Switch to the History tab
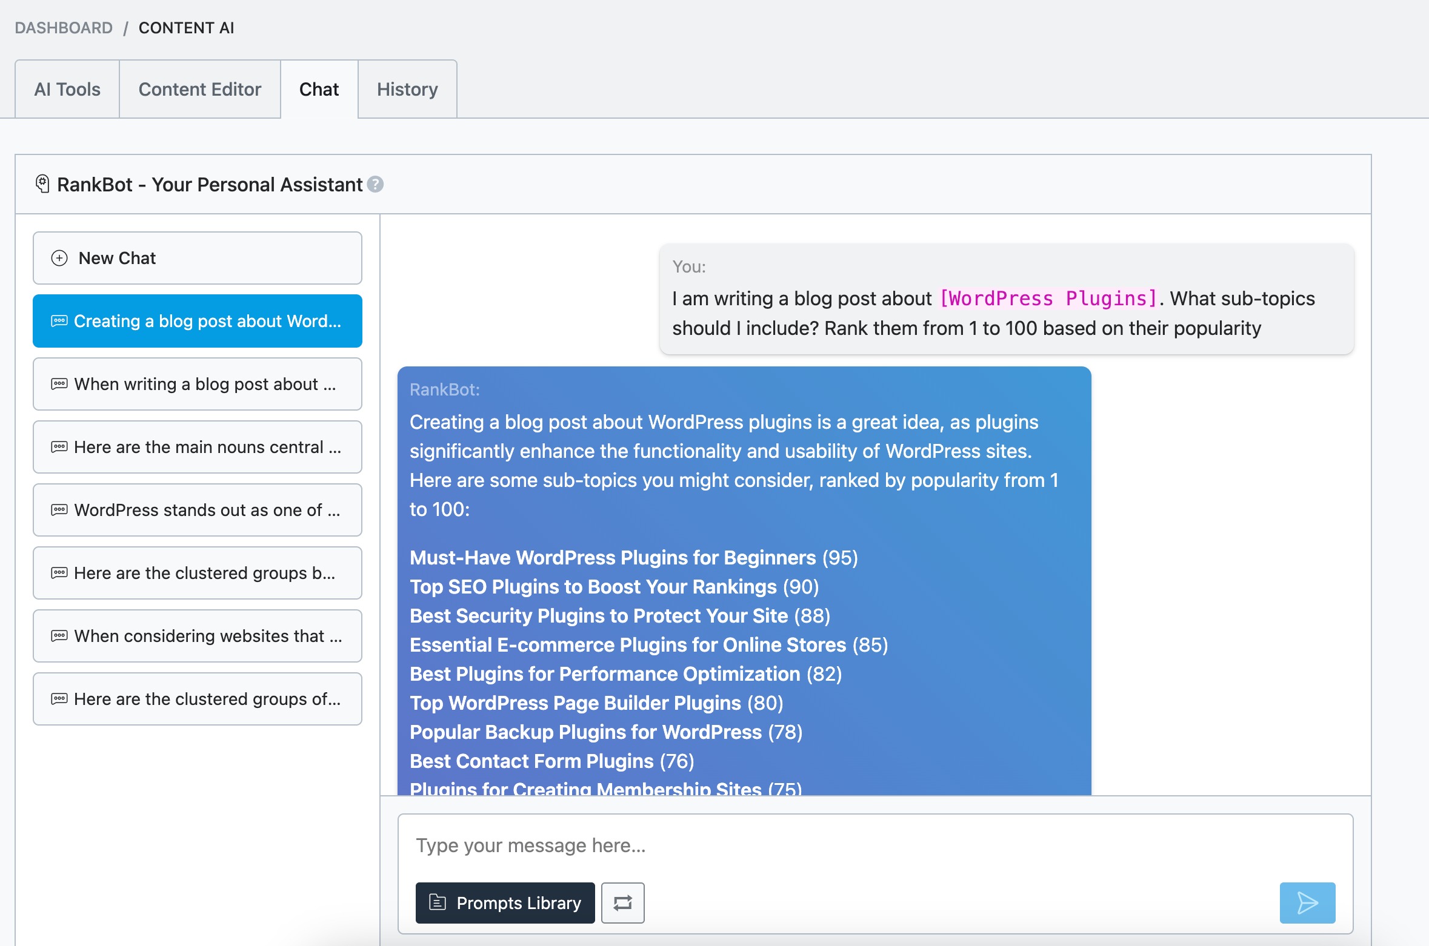 [x=407, y=89]
